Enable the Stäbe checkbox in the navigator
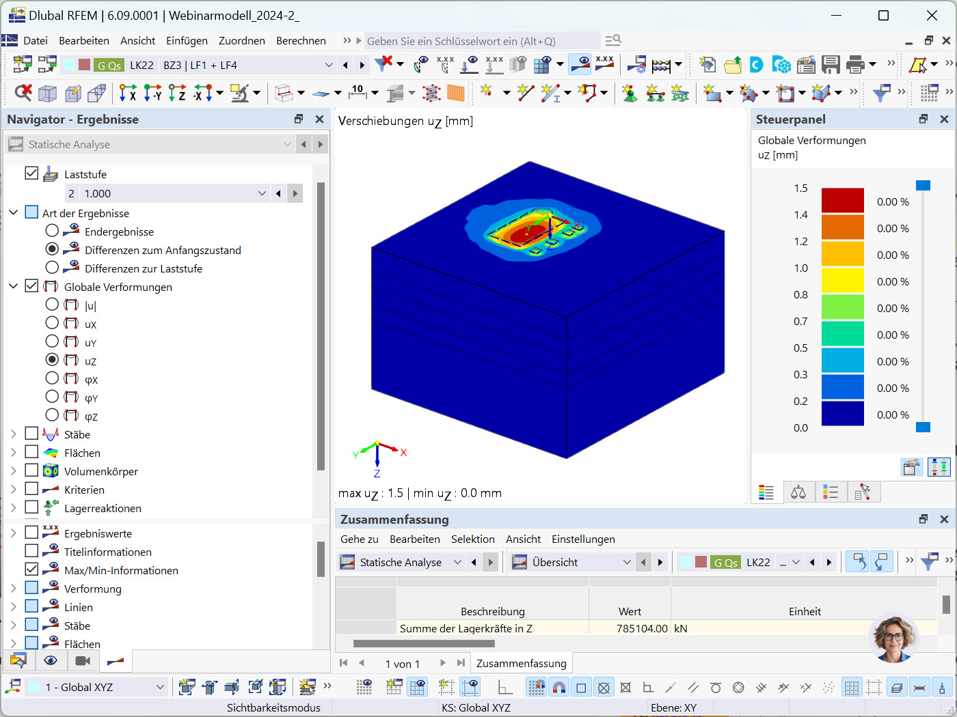 click(31, 434)
